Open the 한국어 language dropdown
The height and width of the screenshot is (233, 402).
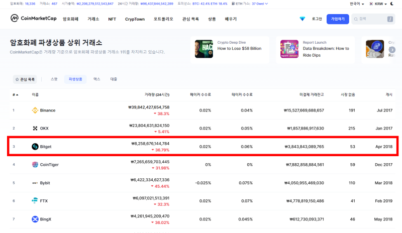pos(357,4)
